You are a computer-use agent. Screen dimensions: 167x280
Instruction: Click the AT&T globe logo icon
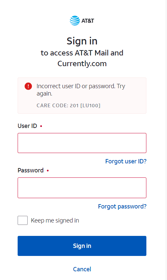pos(75,21)
